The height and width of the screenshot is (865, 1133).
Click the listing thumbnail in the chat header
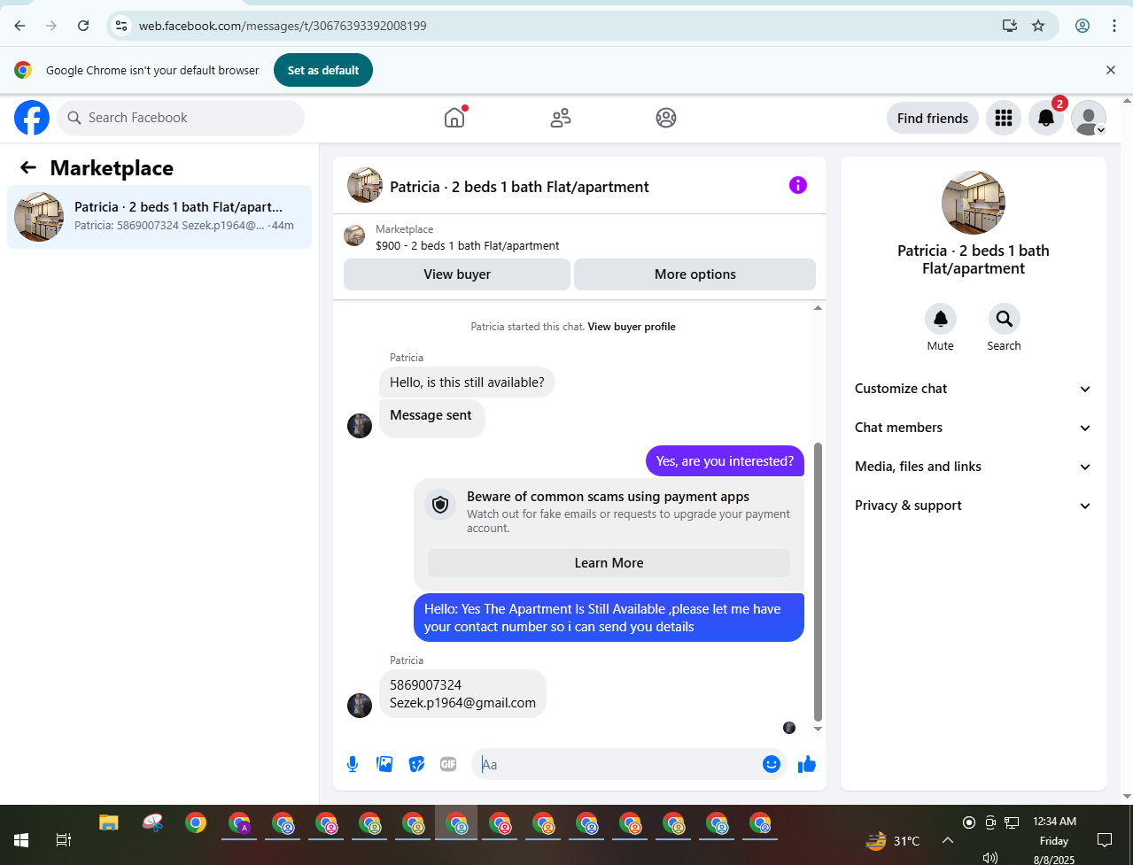click(x=365, y=185)
